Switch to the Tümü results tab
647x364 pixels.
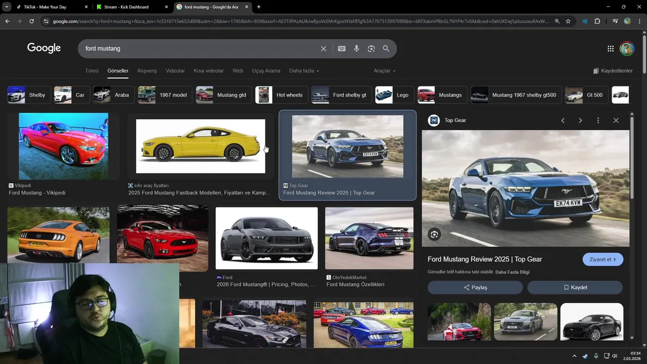point(91,71)
